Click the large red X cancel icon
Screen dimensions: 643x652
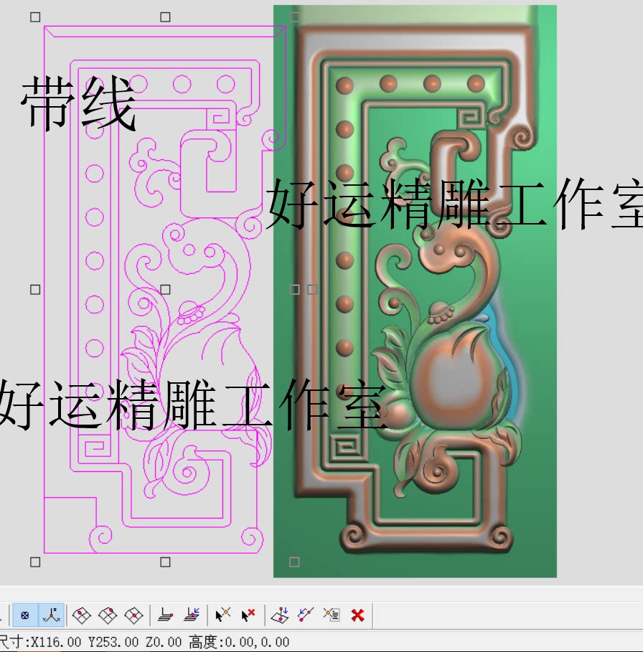click(x=357, y=615)
